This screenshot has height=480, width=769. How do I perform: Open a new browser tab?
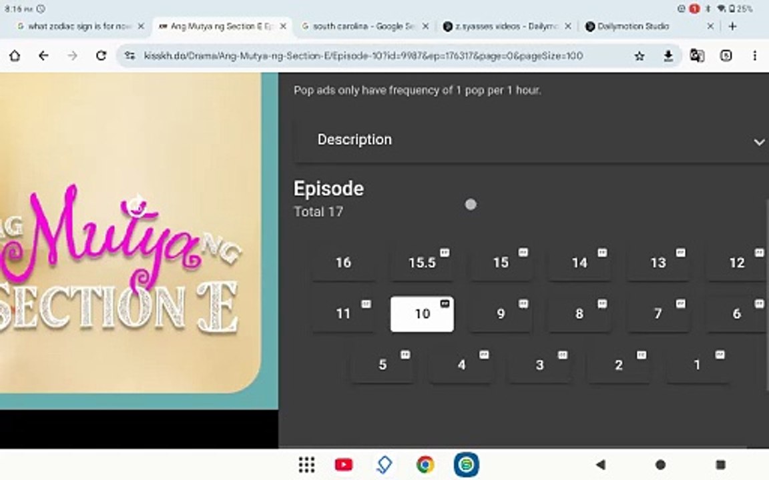pyautogui.click(x=733, y=27)
